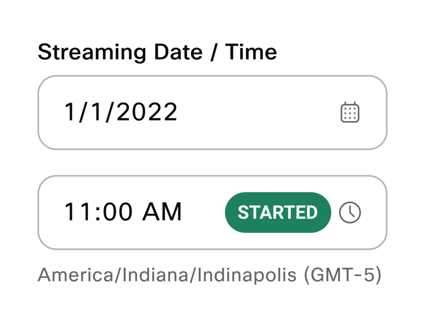Click the America/Indiana/Indinapolis timezone text
Viewport: 425px width, 325px height.
click(167, 275)
